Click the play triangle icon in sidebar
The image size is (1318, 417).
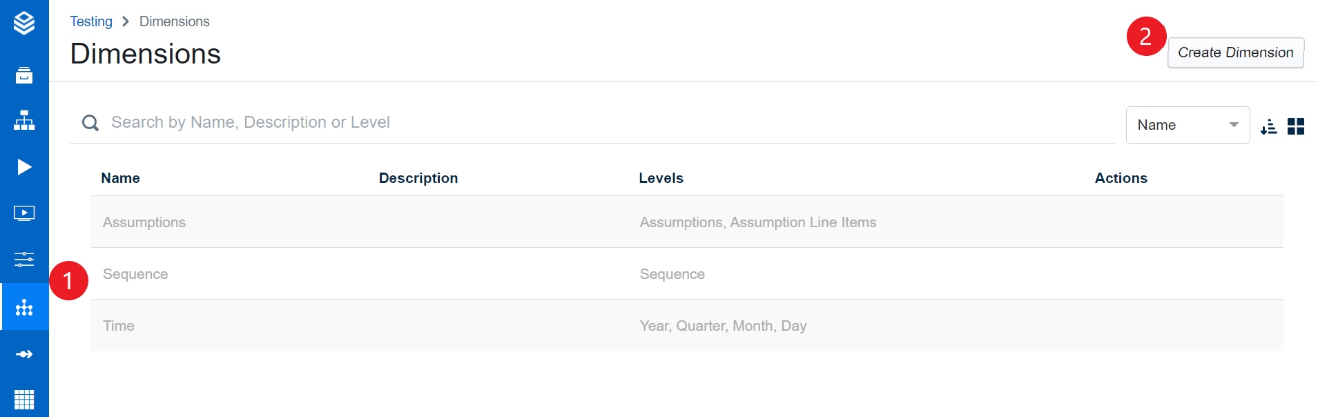pyautogui.click(x=24, y=167)
